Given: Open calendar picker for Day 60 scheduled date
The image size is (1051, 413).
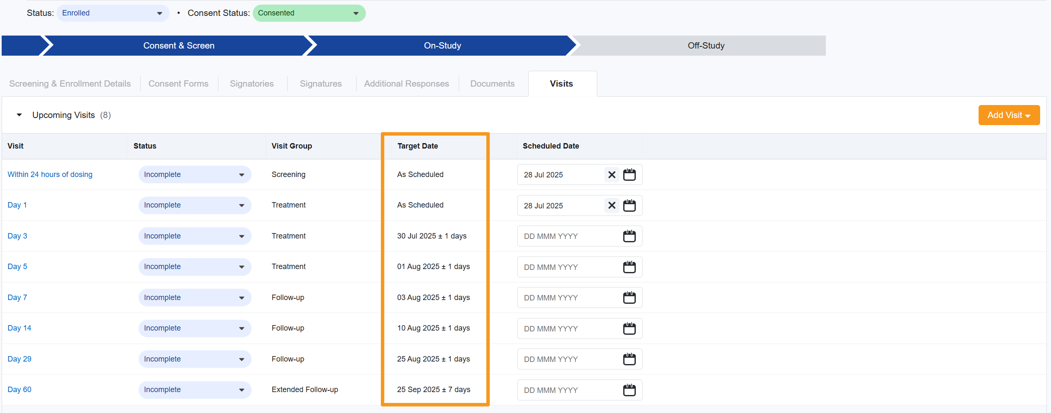Looking at the screenshot, I should [630, 390].
